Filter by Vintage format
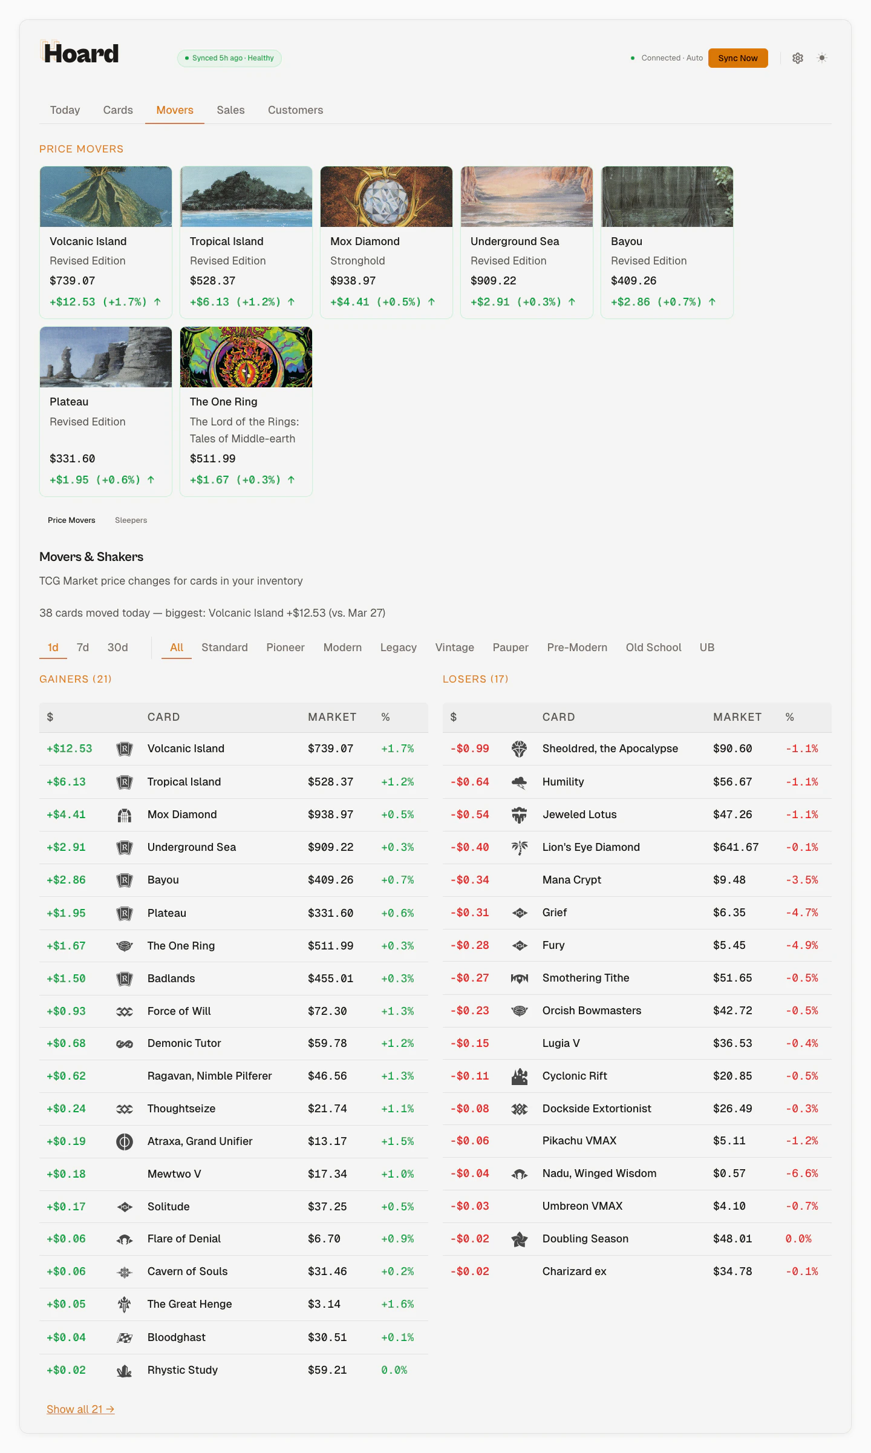The width and height of the screenshot is (871, 1453). pos(454,648)
